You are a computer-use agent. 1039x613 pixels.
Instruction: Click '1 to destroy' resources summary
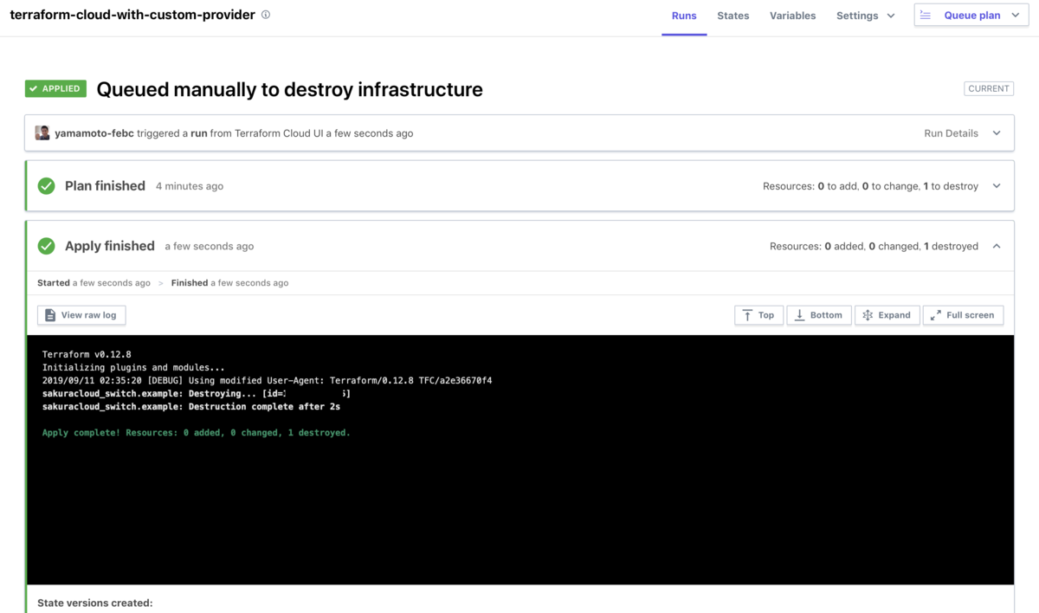pos(951,186)
